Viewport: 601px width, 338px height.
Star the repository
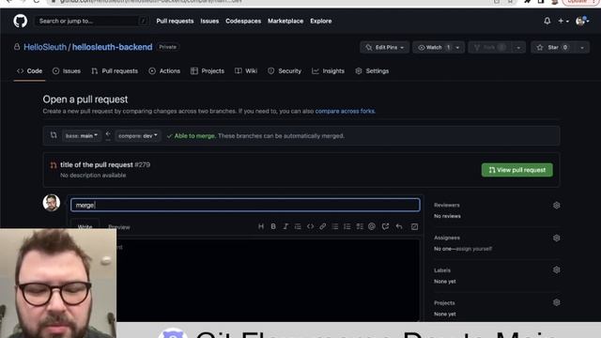coord(553,48)
